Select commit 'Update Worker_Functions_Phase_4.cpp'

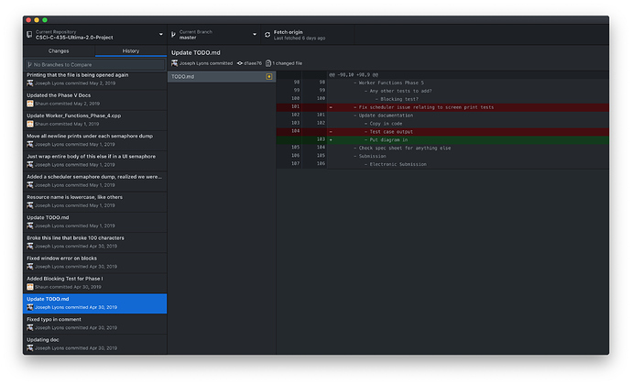(95, 120)
